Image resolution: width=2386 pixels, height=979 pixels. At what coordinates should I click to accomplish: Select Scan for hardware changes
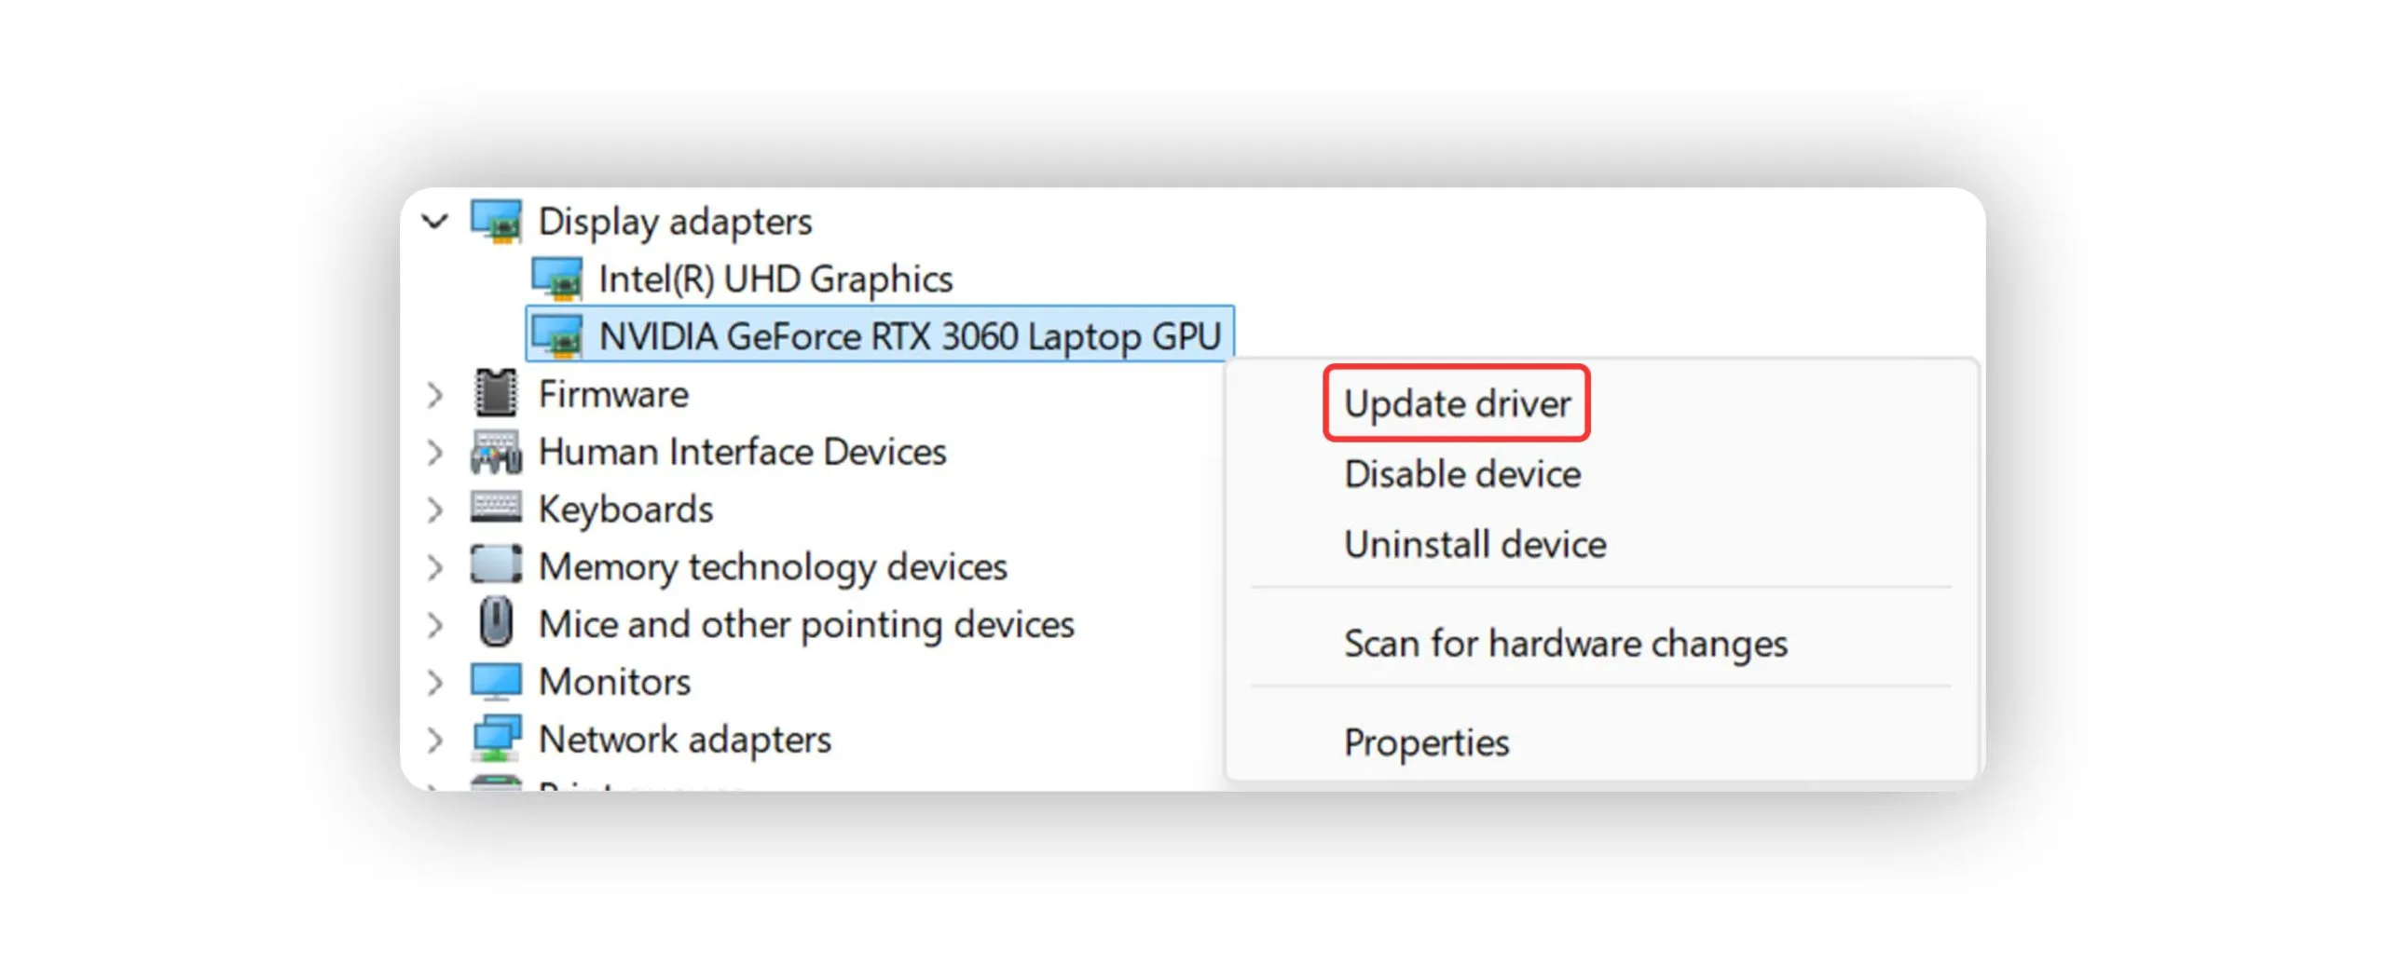coord(1565,644)
